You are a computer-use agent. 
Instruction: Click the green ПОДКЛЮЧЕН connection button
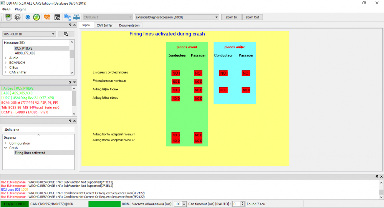pos(15,204)
